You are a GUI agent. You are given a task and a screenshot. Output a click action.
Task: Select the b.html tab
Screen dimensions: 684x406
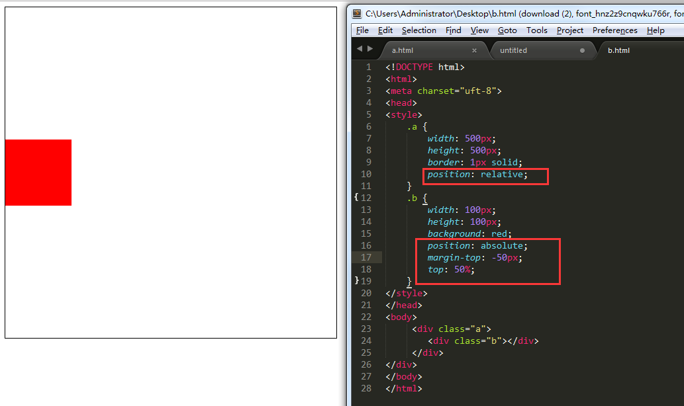[618, 50]
